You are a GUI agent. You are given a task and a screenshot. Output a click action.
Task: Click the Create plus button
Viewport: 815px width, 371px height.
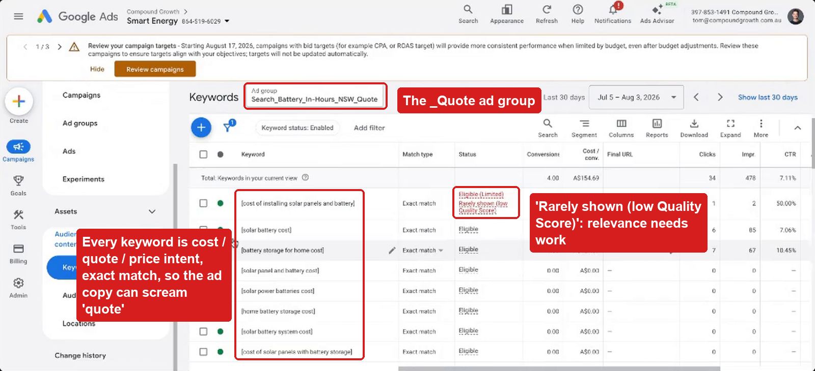pyautogui.click(x=19, y=101)
